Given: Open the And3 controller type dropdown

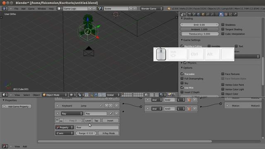Looking at the screenshot, I should click(x=157, y=108).
